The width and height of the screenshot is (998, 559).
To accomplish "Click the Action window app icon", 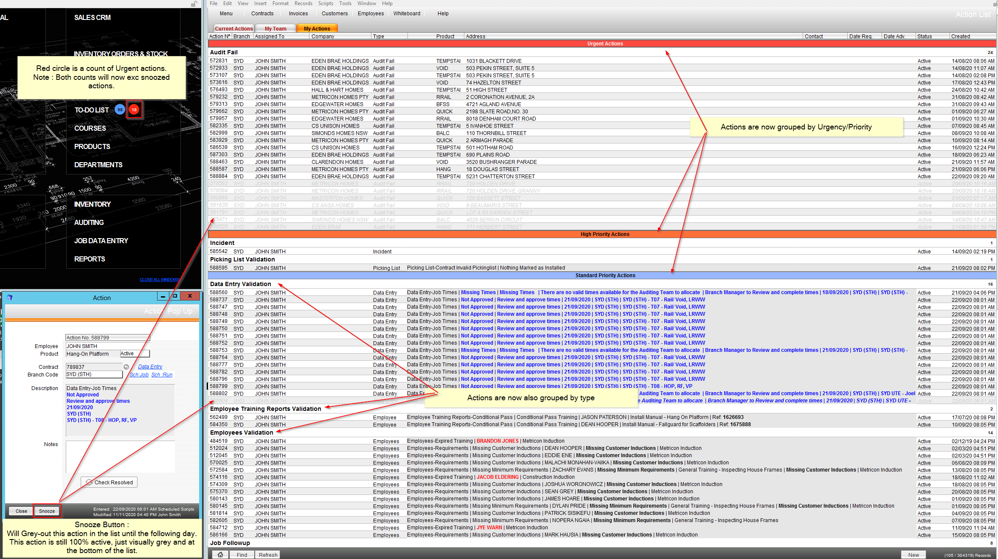I will click(9, 298).
